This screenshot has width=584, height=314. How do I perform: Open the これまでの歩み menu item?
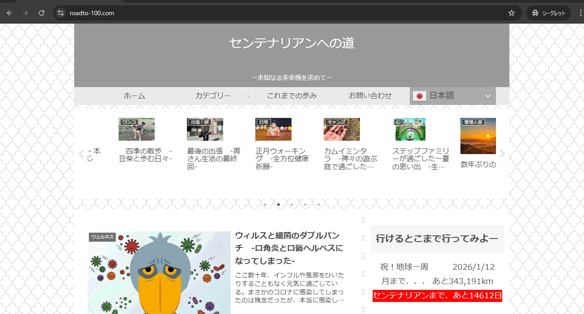click(x=292, y=96)
